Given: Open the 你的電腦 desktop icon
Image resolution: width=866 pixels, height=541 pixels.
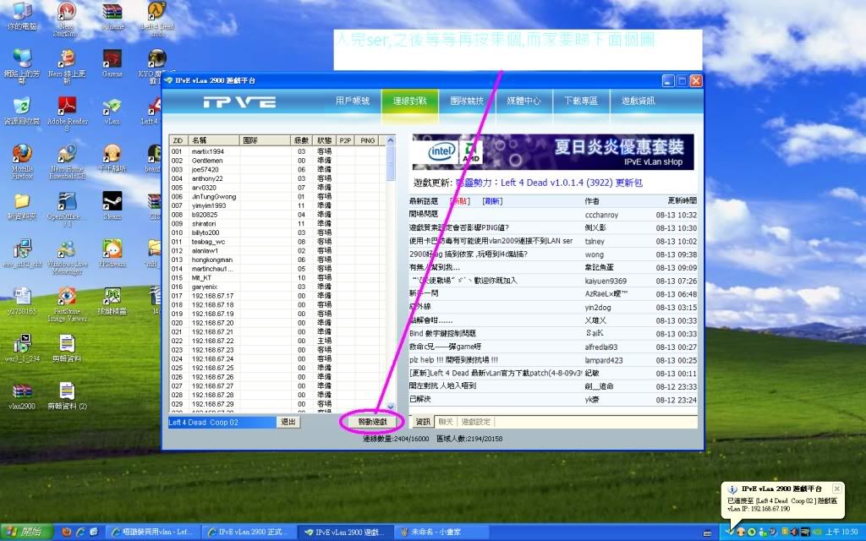Looking at the screenshot, I should pyautogui.click(x=21, y=17).
